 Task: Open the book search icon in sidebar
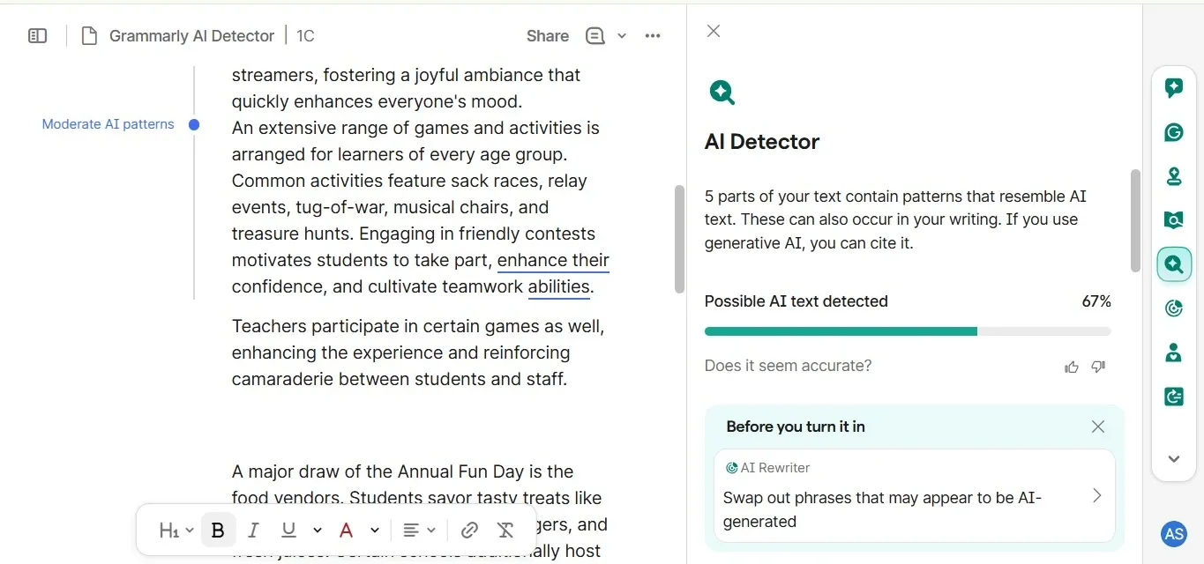pos(1173,220)
